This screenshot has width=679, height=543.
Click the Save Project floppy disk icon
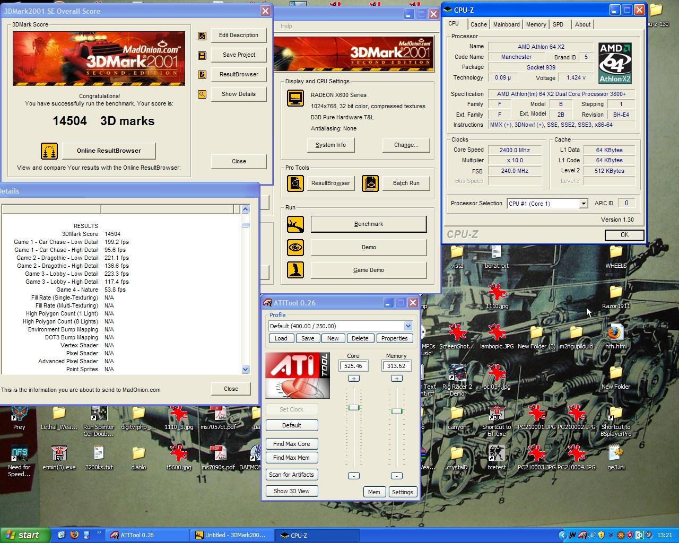(202, 55)
